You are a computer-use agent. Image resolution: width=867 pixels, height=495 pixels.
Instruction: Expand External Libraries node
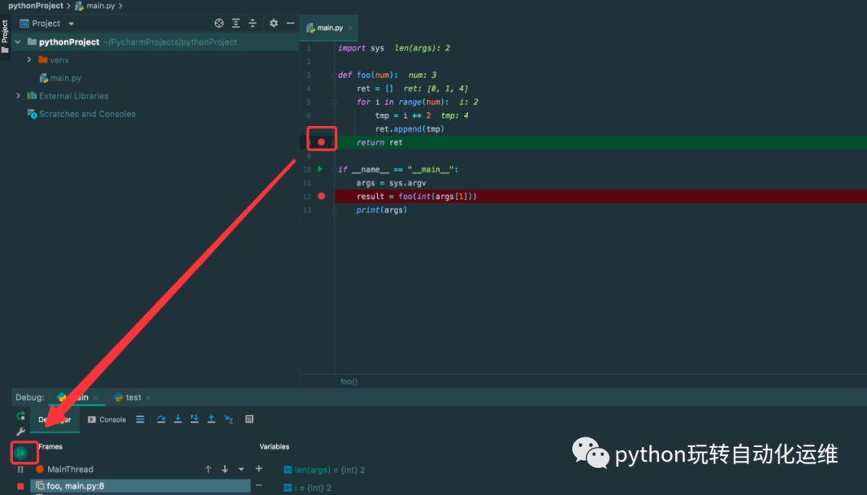coord(18,95)
